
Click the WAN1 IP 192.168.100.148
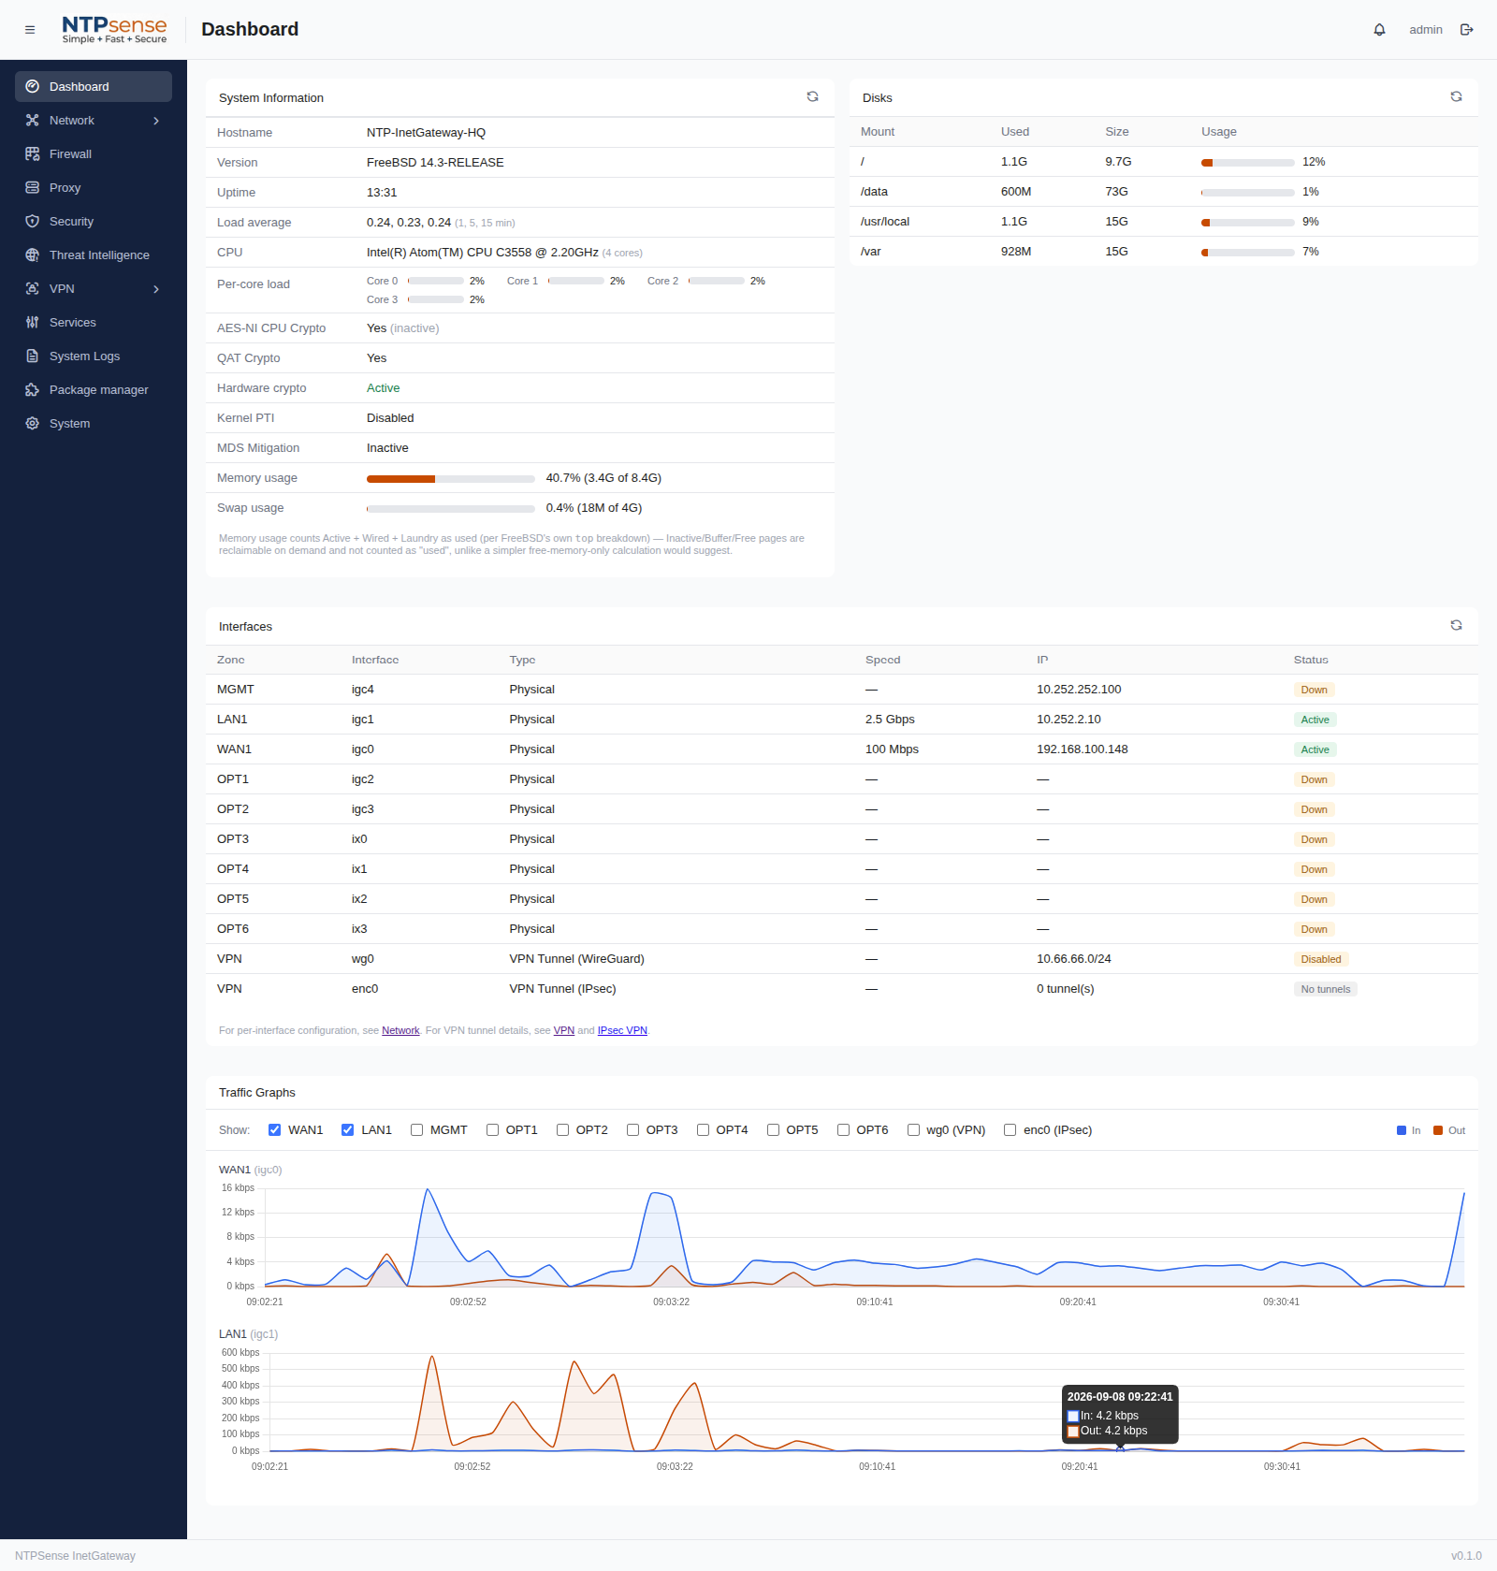click(x=1083, y=749)
